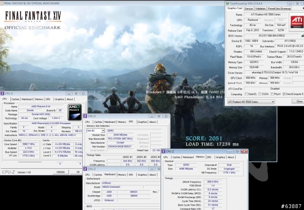
Task: Click the DRAM Frequency 888.0 MHz value
Action: (x=213, y=182)
